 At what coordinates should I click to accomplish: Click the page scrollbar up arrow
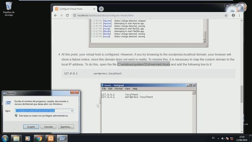click(x=242, y=21)
